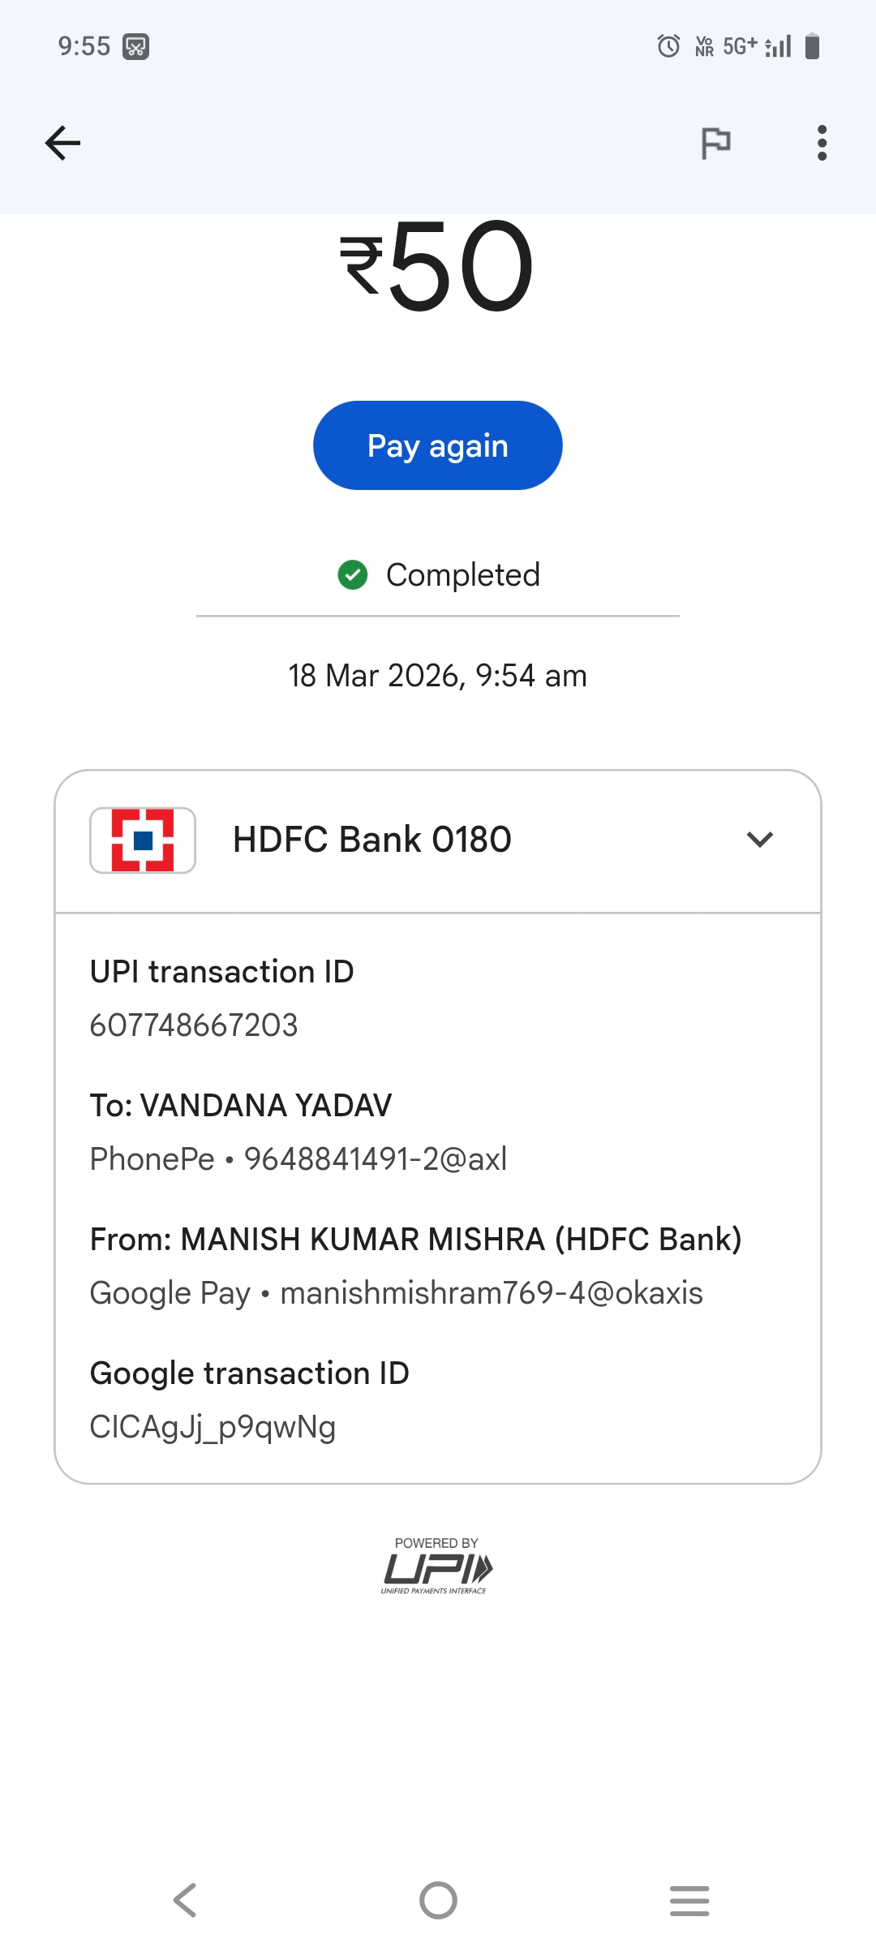Viewport: 876px width, 1947px height.
Task: Tap the ₹50 amount text
Action: pyautogui.click(x=437, y=266)
